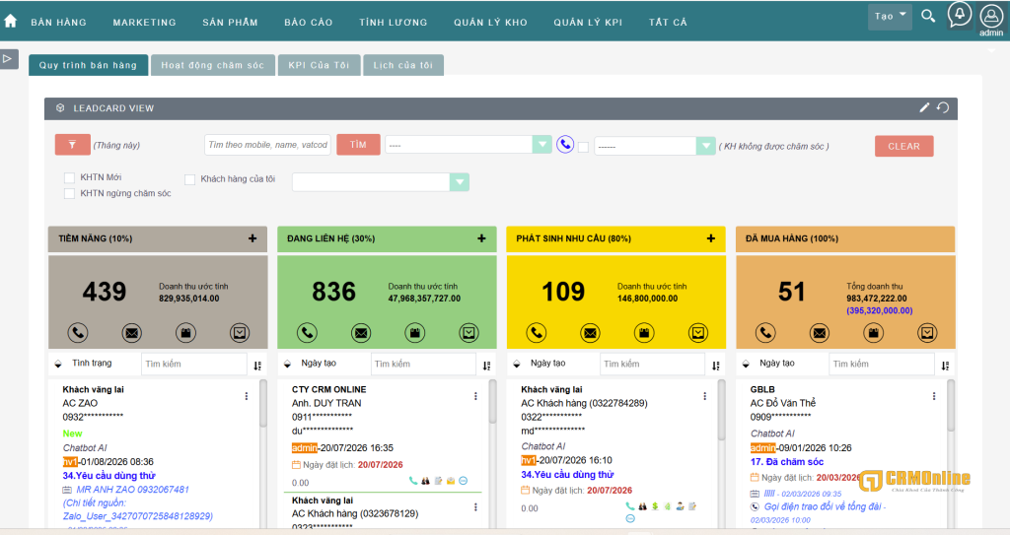Open the search magnifier in top bar
The image size is (1010, 535).
pos(927,16)
